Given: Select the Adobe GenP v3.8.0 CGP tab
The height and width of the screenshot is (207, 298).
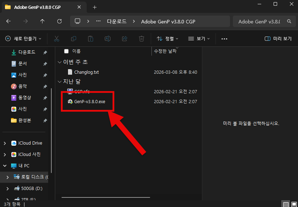Looking at the screenshot, I should [x=44, y=7].
